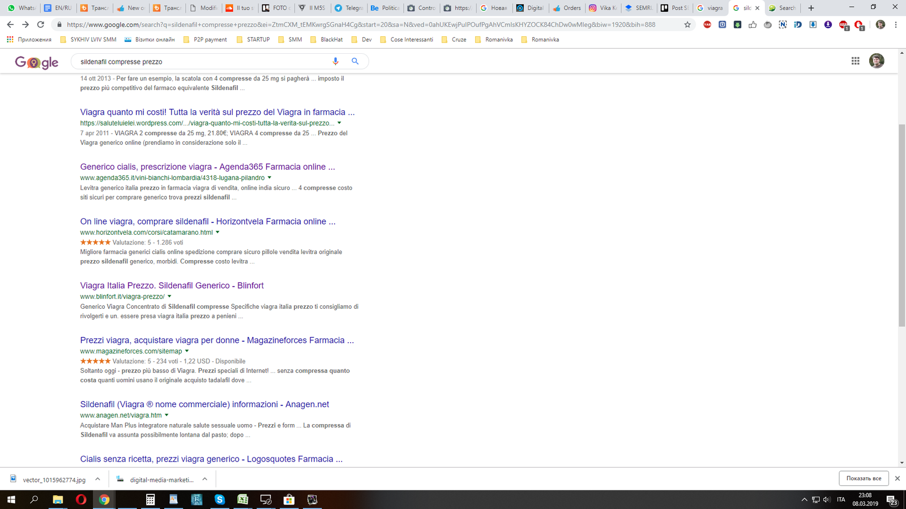Expand the magazineforces.com result URL arrow
Screen dimensions: 906x509
[x=187, y=351]
